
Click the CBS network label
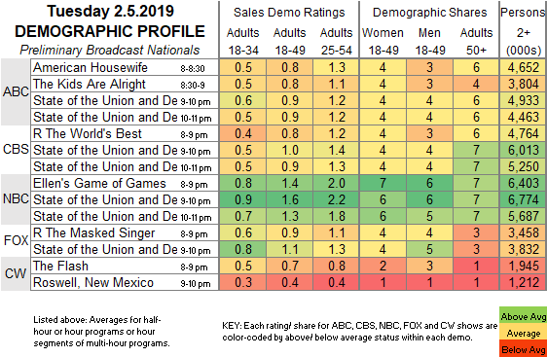point(16,150)
